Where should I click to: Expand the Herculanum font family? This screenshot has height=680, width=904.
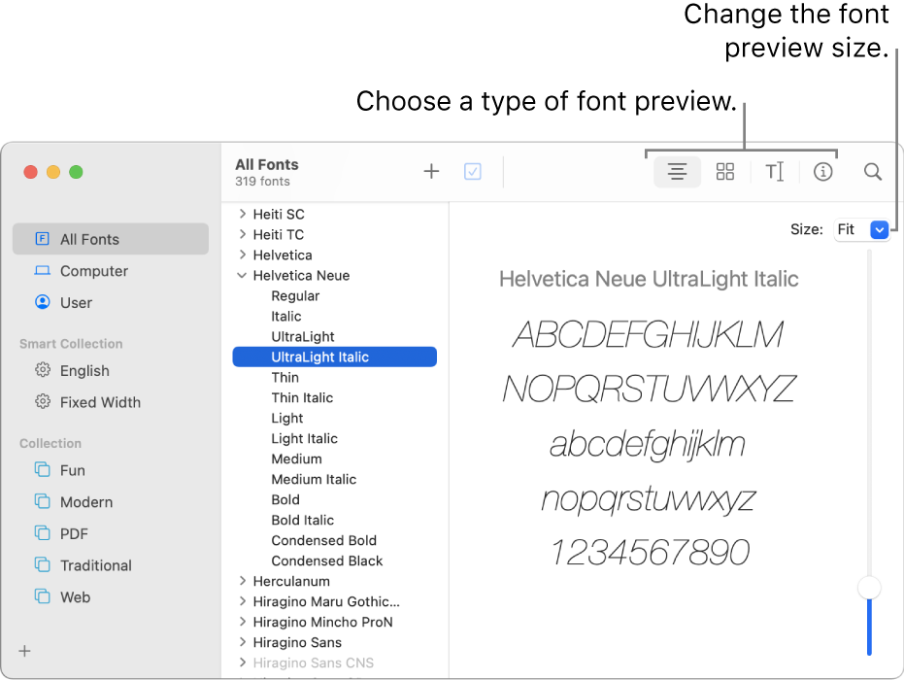coord(242,581)
